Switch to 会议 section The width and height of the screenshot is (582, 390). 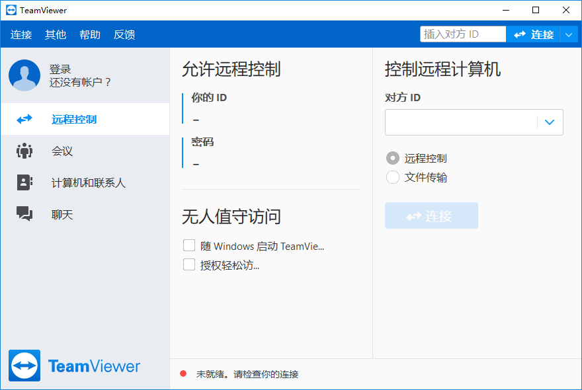pos(85,151)
